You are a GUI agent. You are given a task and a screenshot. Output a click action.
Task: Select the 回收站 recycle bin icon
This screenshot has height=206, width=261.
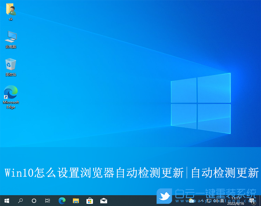(11, 67)
